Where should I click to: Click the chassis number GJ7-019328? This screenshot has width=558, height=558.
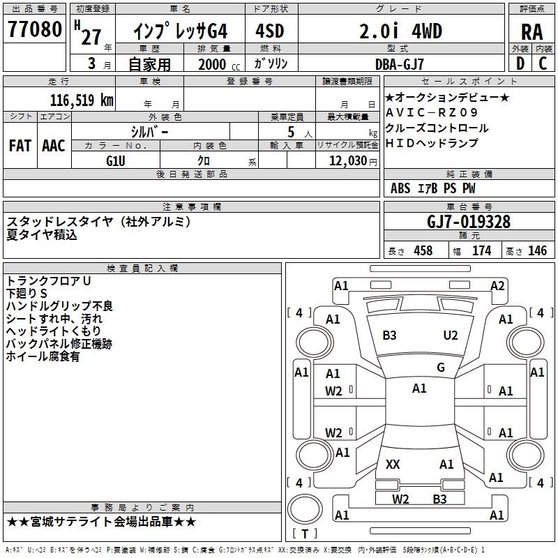point(469,222)
